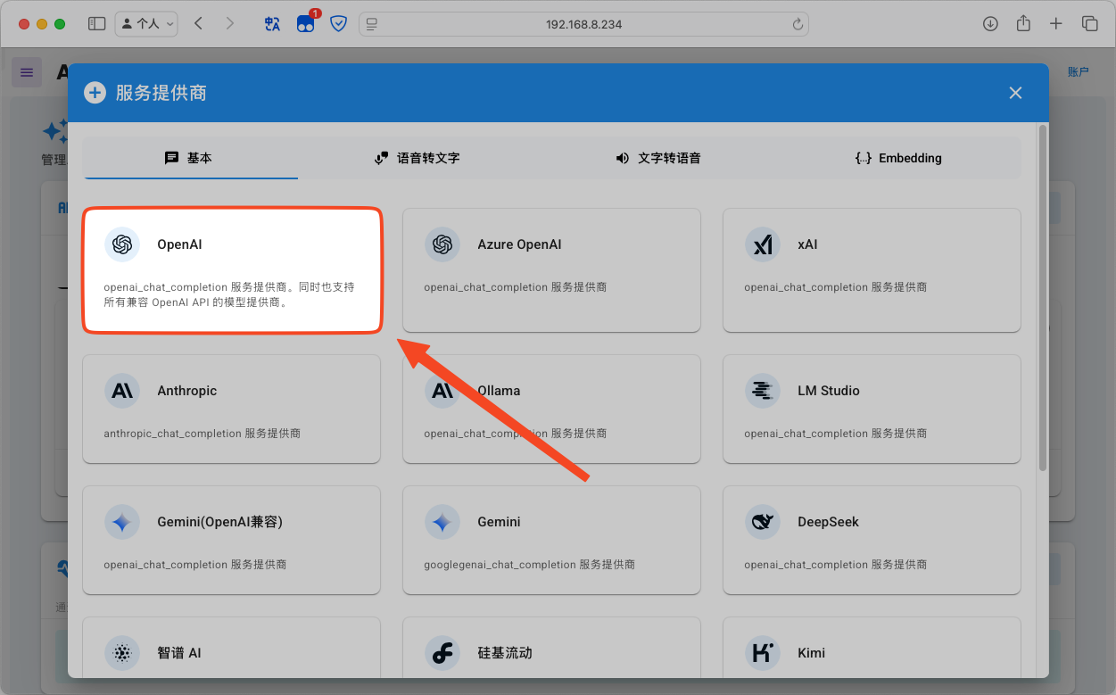Screen dimensions: 1116x695
Task: Click the googlegenai_chat_completion description text
Action: [529, 565]
